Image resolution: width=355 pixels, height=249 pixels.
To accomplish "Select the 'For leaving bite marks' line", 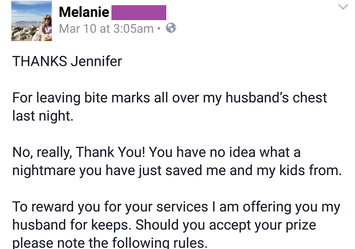I will pyautogui.click(x=170, y=98).
